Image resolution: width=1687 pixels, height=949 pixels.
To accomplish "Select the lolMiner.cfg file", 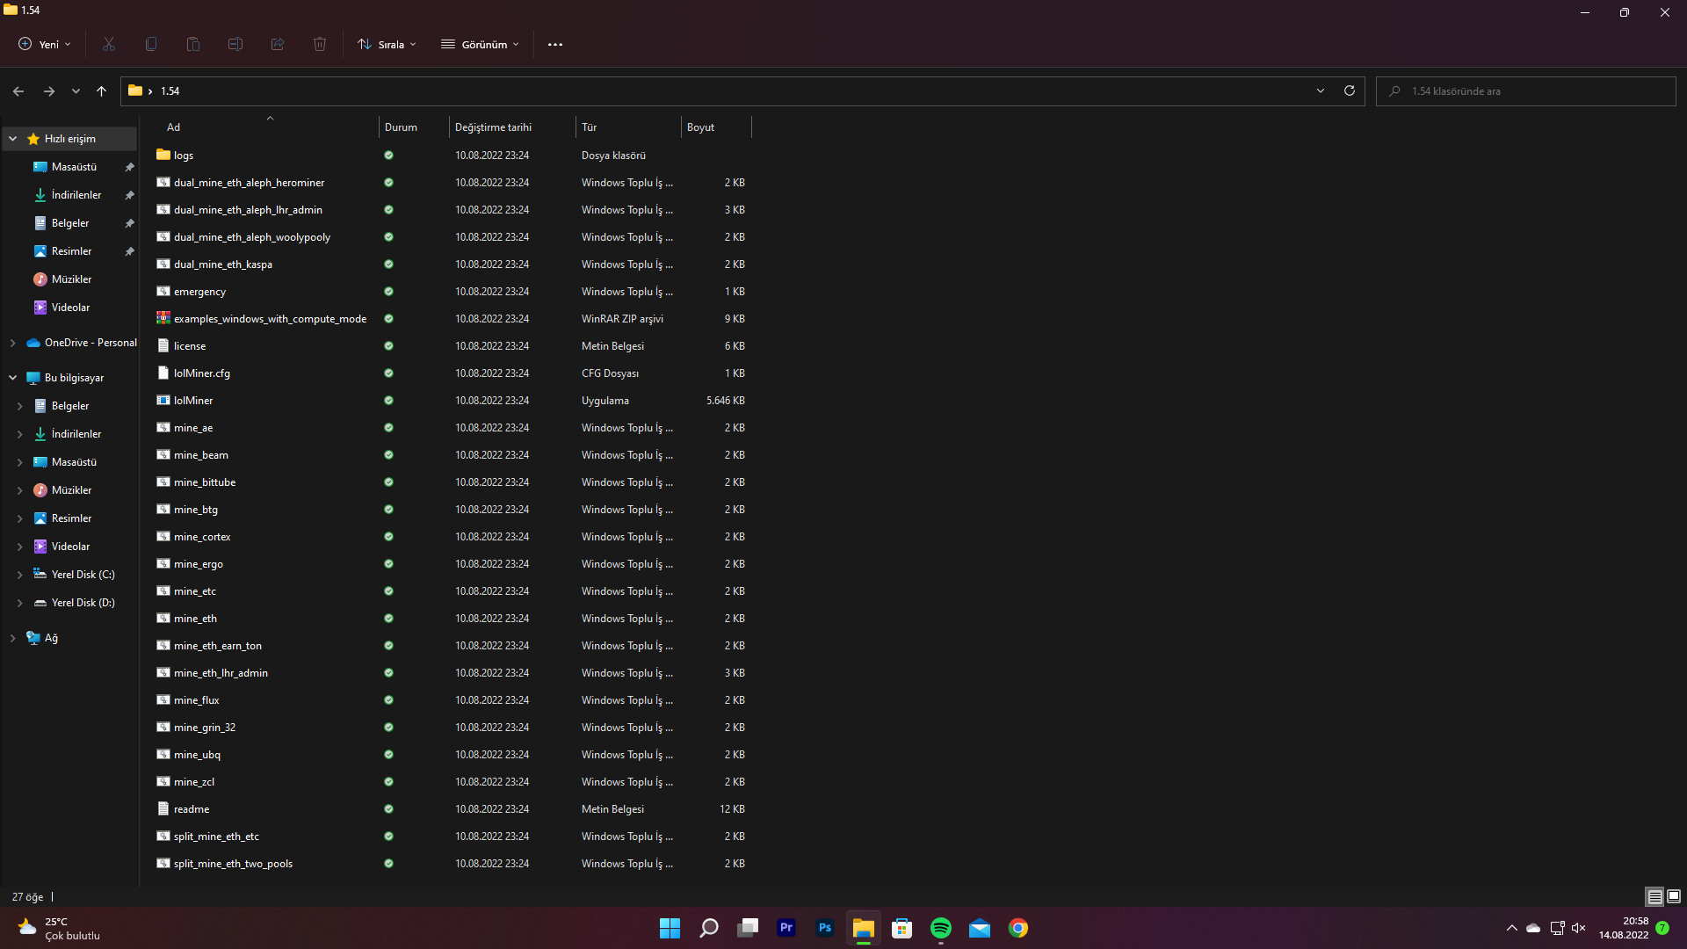I will click(x=453, y=373).
